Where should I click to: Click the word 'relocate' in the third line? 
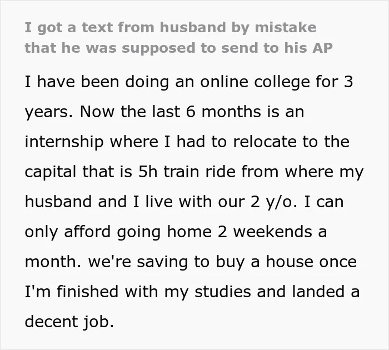point(265,142)
